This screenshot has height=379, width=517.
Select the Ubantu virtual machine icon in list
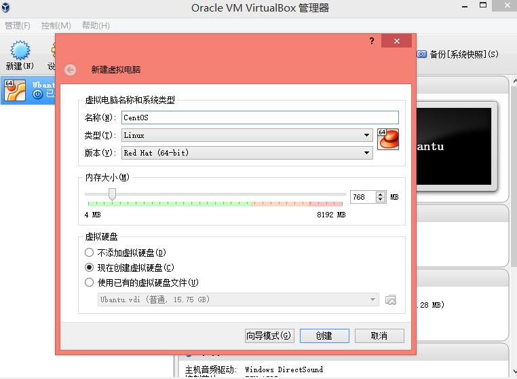(15, 90)
